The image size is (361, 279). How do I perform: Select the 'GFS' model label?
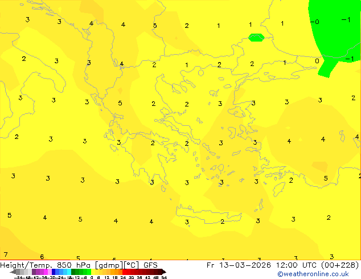coord(150,265)
